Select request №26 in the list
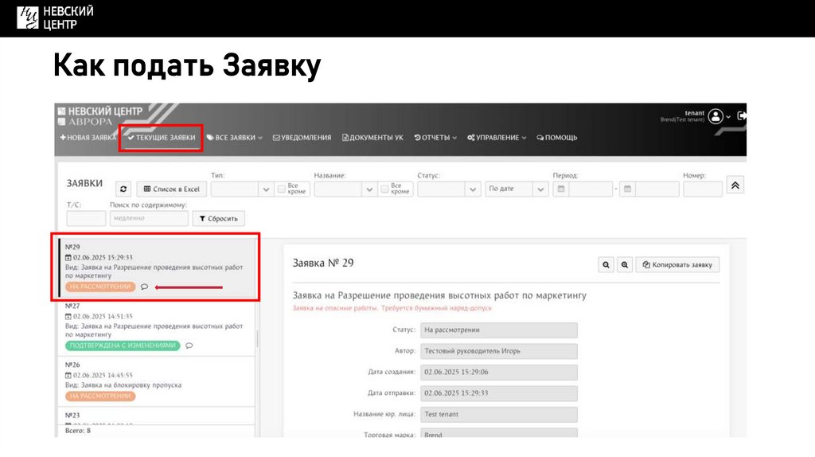The height and width of the screenshot is (457, 815). (157, 381)
